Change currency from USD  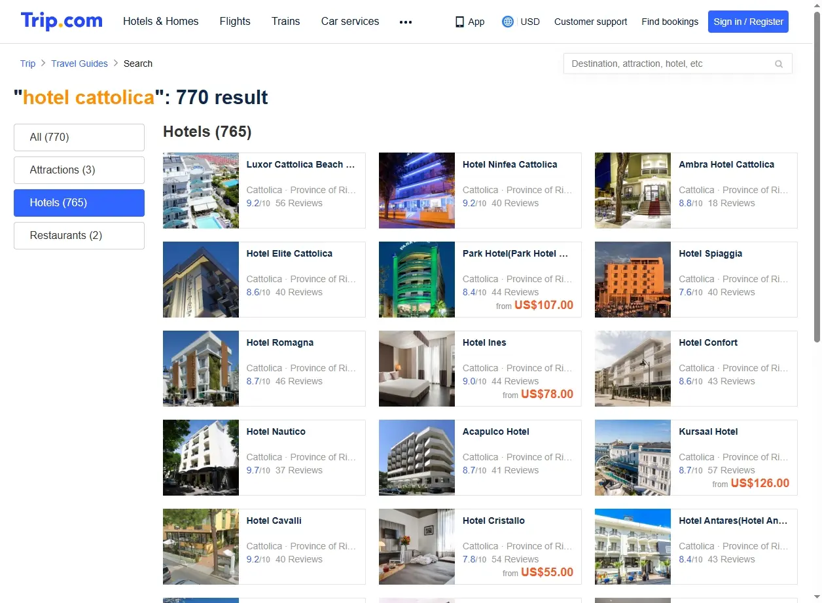(530, 22)
